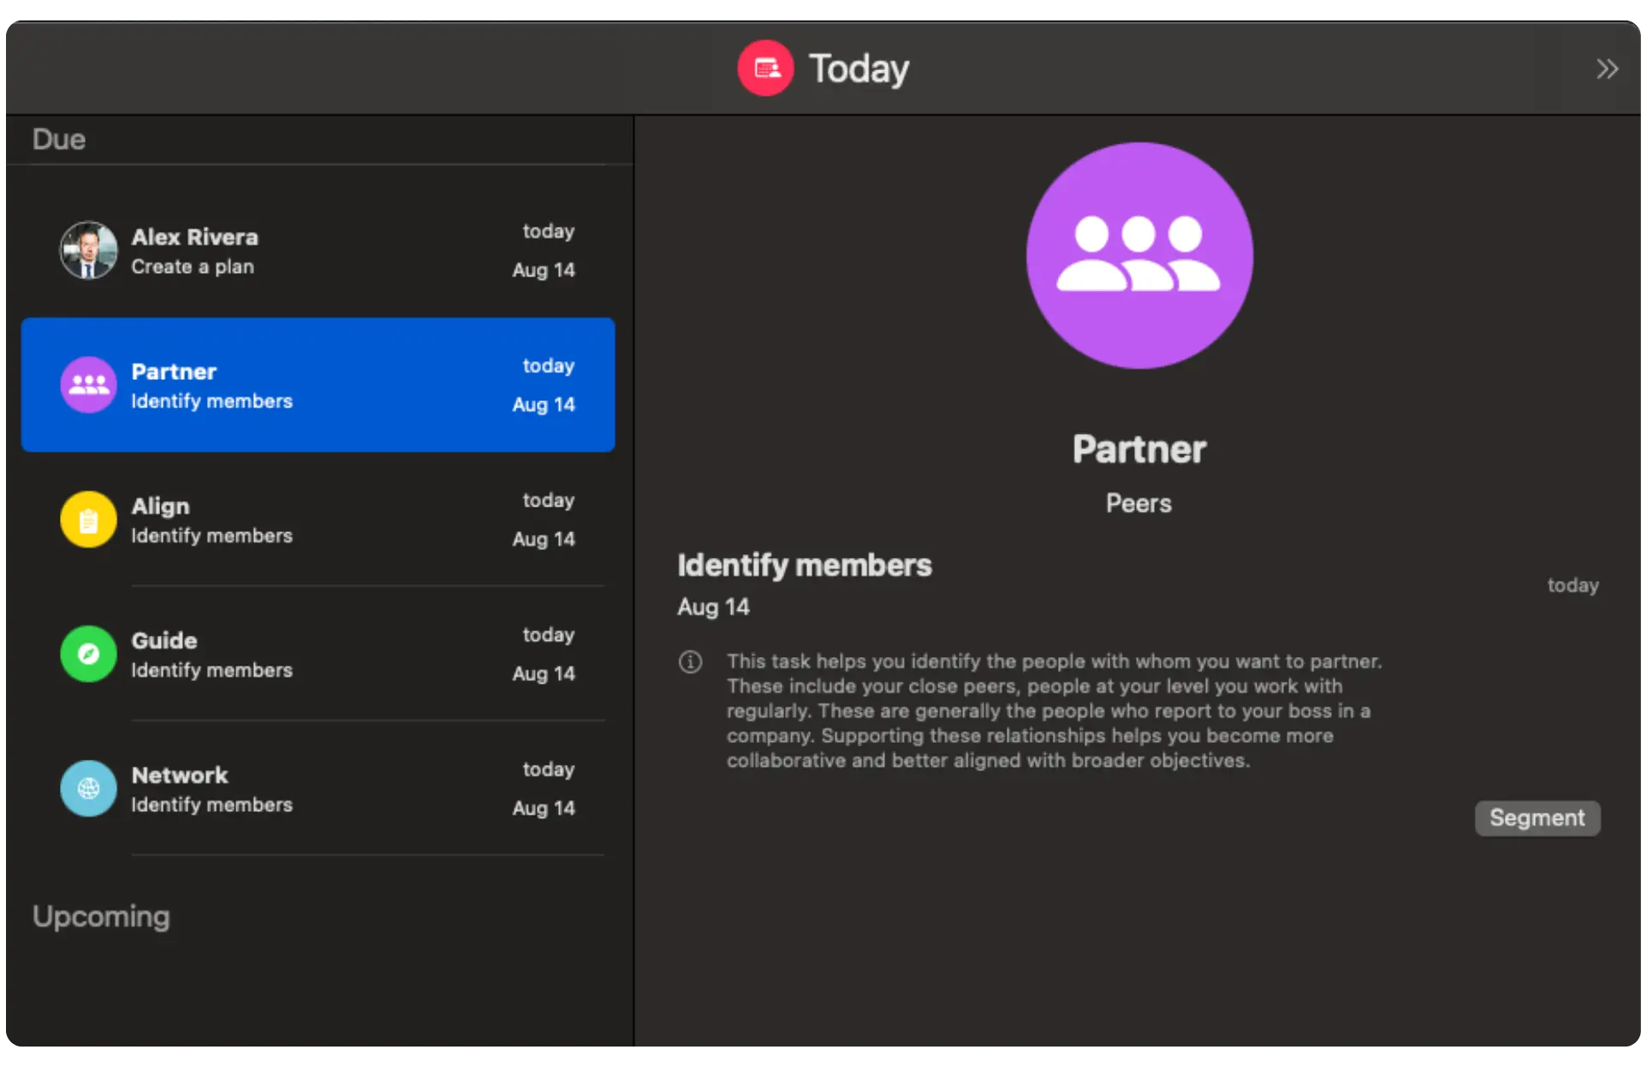Select the Partner title in the Due list
Screen dimensions: 1647x1067
tap(174, 371)
